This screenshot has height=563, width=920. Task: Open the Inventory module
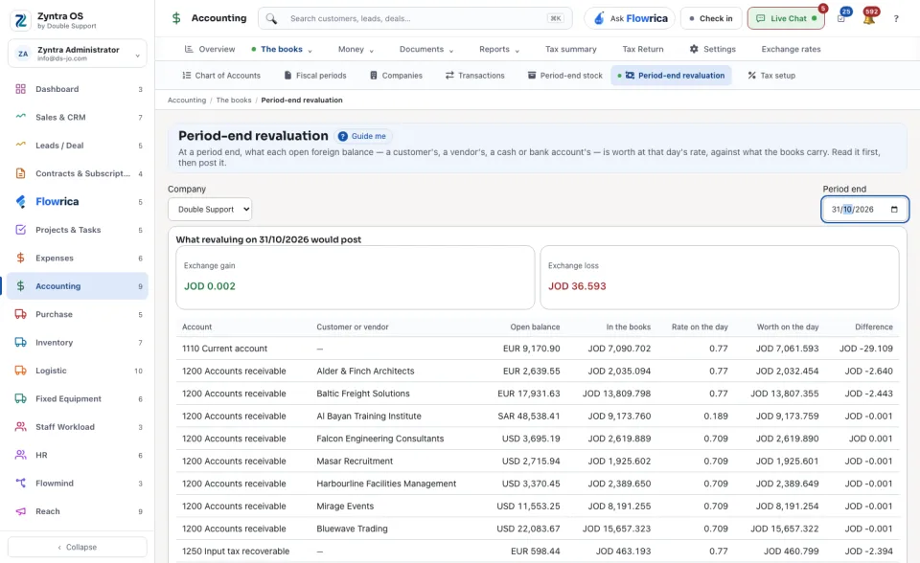point(78,343)
